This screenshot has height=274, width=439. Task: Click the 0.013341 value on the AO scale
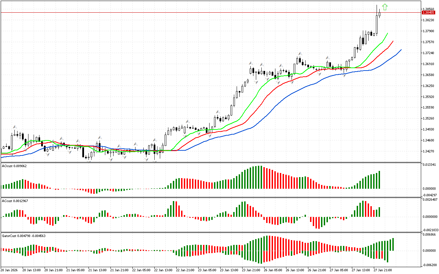pos(429,165)
